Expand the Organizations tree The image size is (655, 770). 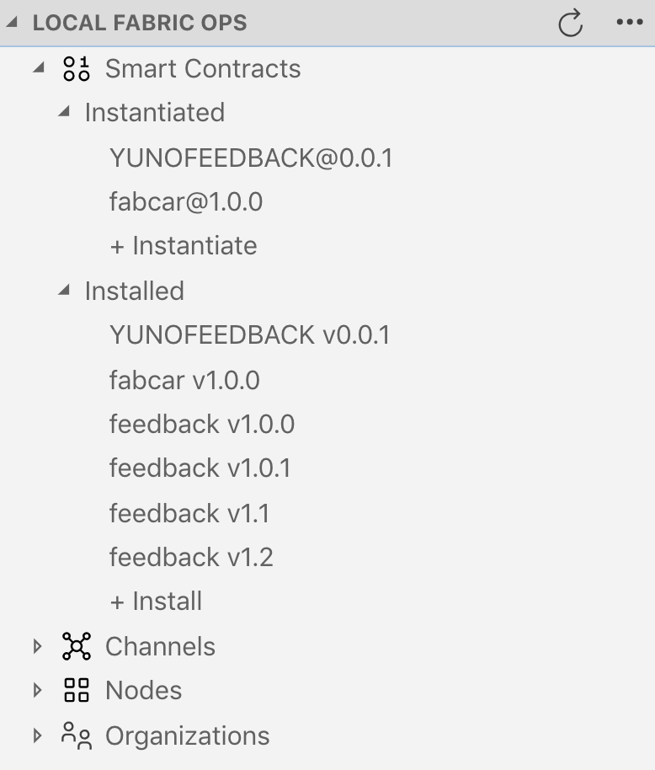(37, 735)
